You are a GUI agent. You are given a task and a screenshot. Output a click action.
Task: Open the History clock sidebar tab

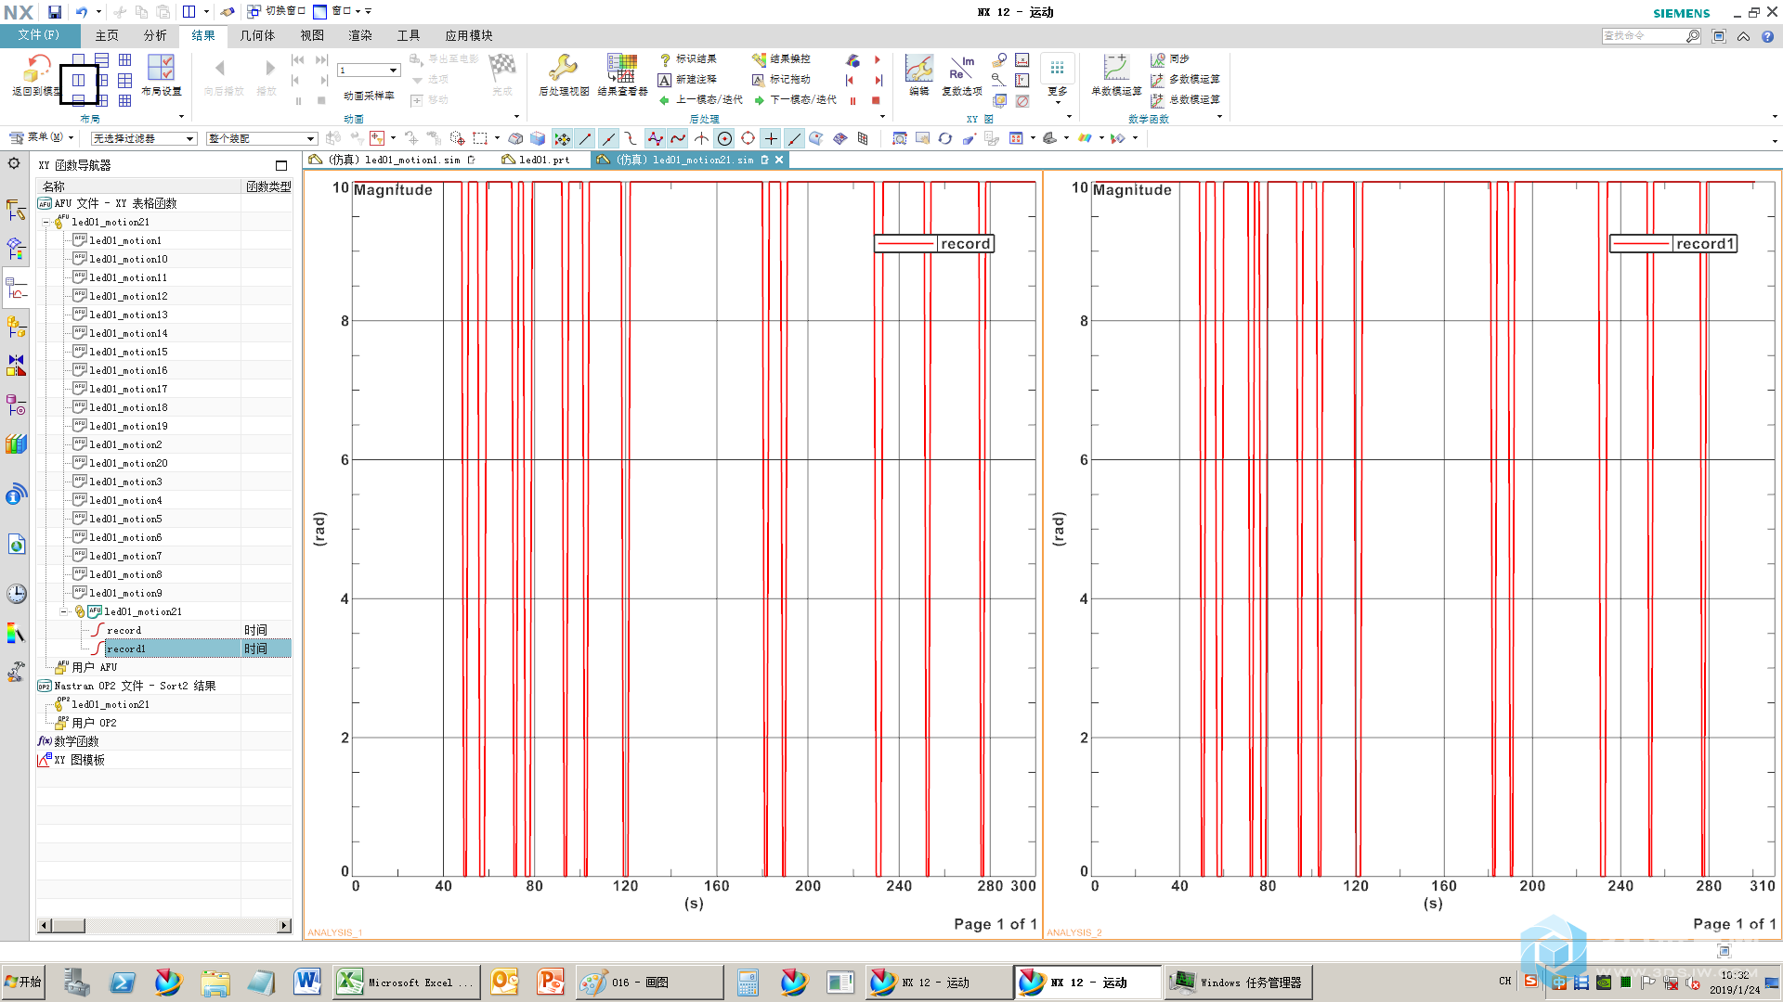coord(16,594)
